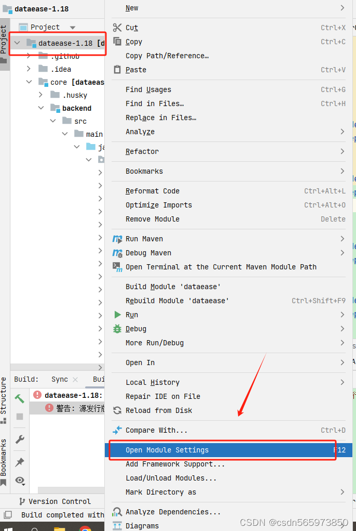
Task: Expand the .github folder
Action: click(x=29, y=56)
